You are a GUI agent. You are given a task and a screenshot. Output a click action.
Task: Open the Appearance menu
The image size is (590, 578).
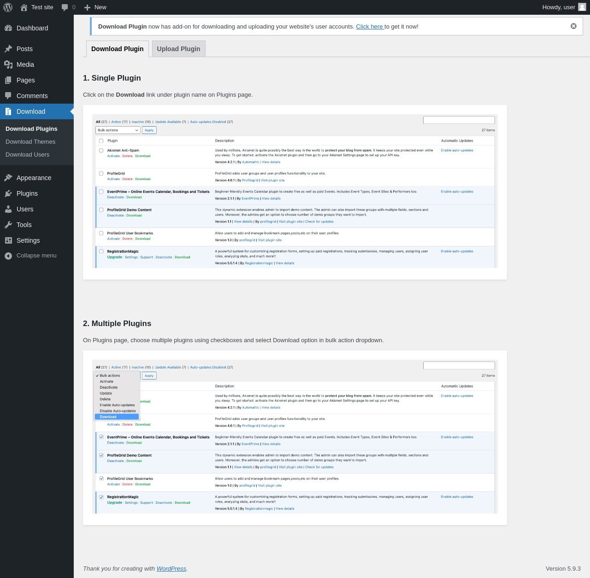point(34,178)
